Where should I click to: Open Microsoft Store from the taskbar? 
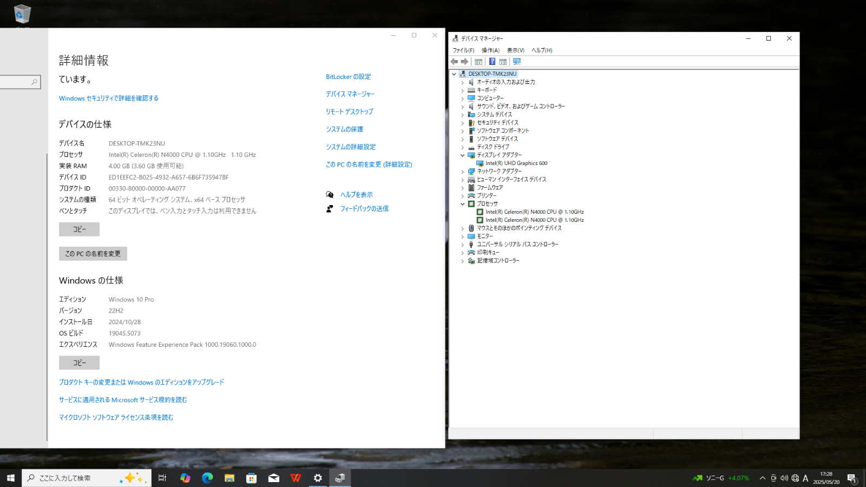251,478
